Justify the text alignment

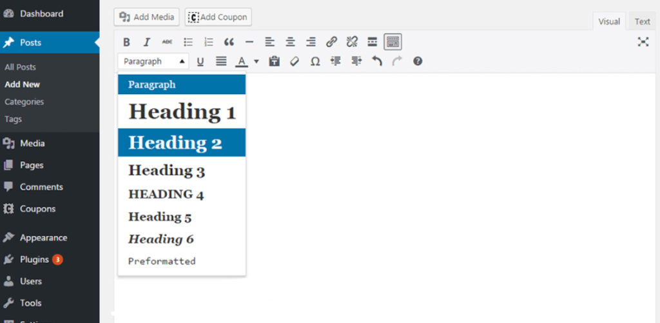[221, 61]
